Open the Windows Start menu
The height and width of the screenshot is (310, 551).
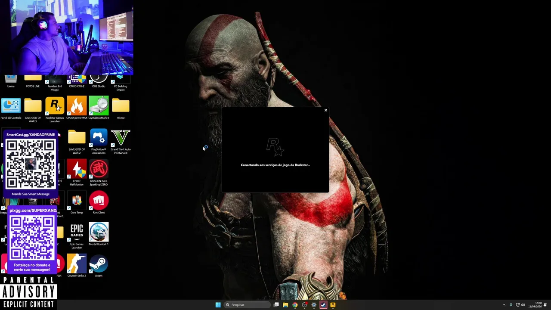(x=218, y=305)
